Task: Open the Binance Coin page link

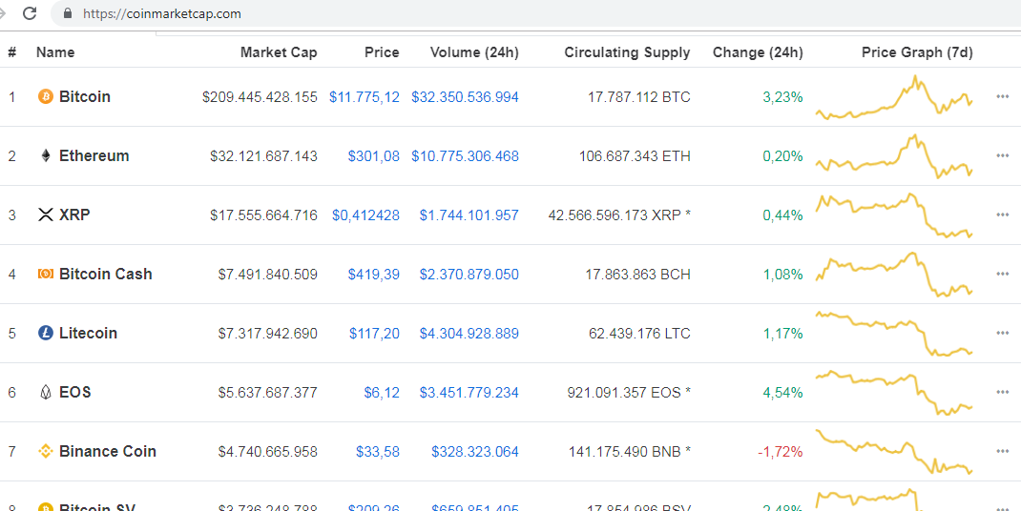Action: pos(108,451)
